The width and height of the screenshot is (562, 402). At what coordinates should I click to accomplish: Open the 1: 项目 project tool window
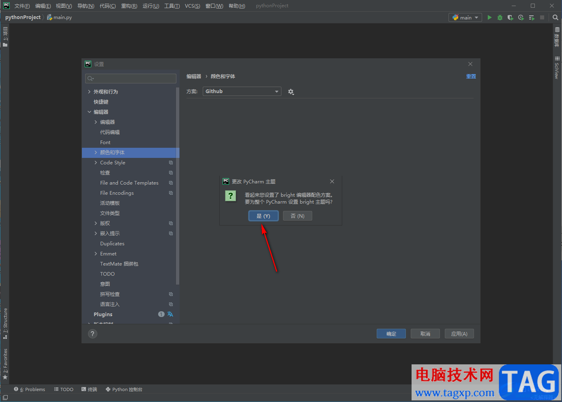[x=5, y=36]
